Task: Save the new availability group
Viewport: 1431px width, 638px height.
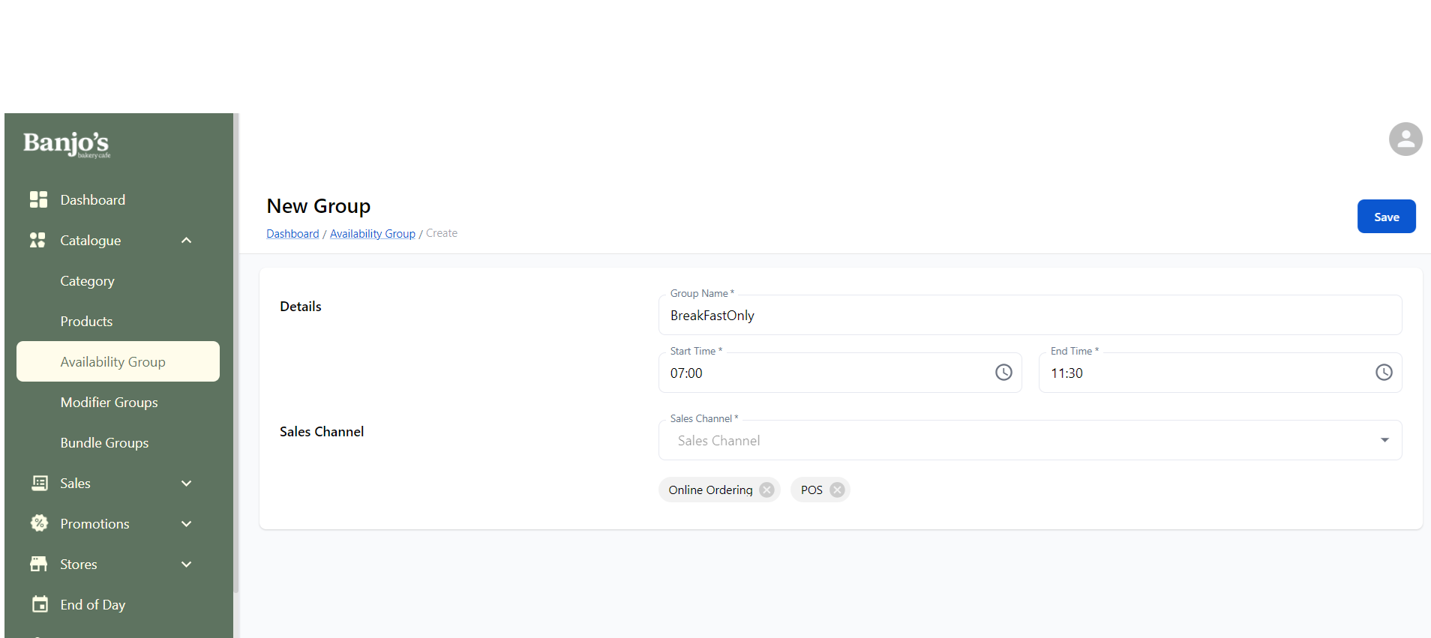Action: tap(1385, 217)
